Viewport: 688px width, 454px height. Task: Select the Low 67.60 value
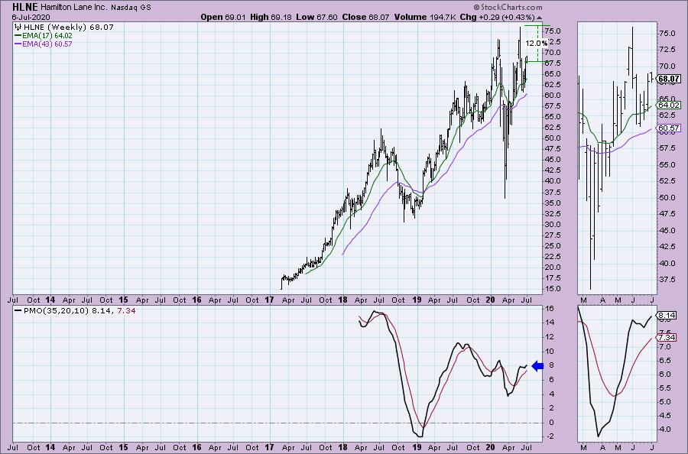(x=316, y=17)
